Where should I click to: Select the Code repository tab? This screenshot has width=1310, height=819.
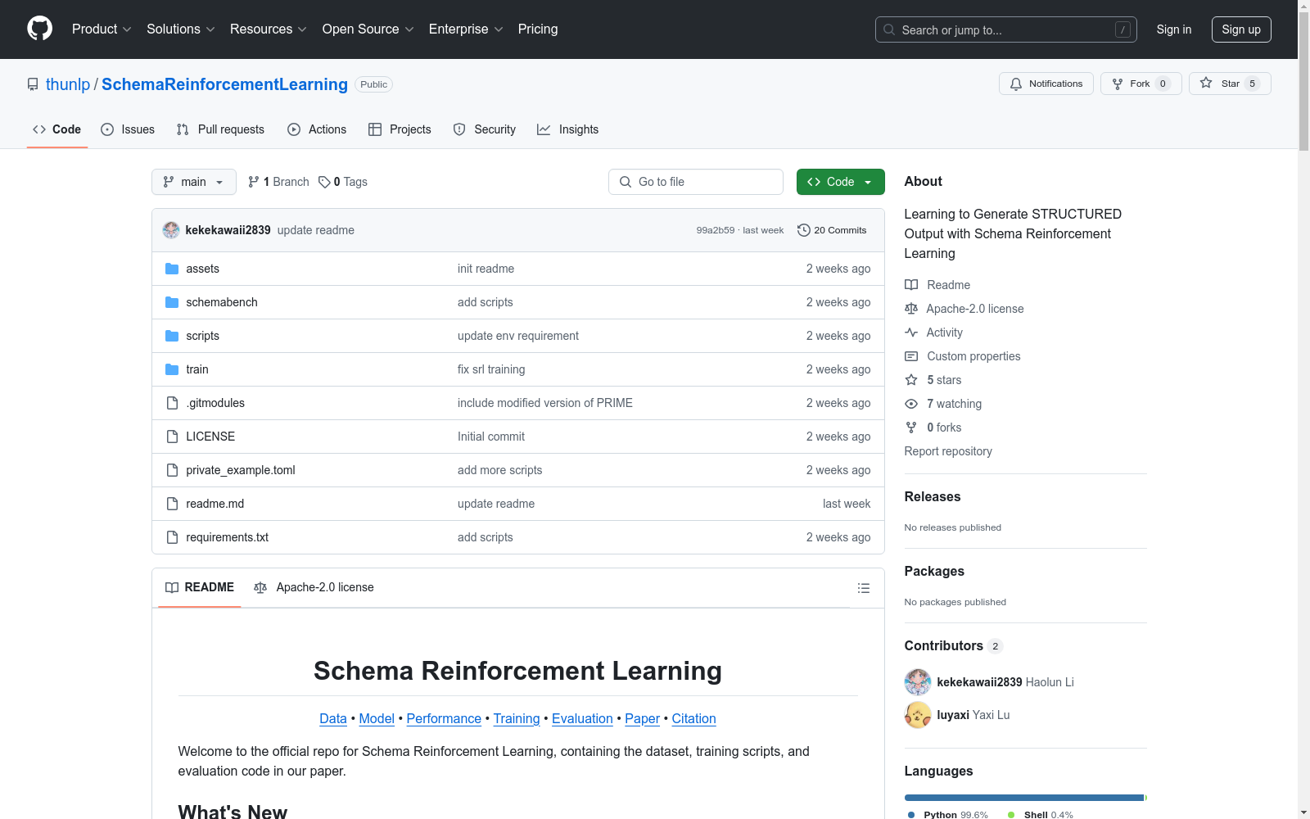click(57, 129)
